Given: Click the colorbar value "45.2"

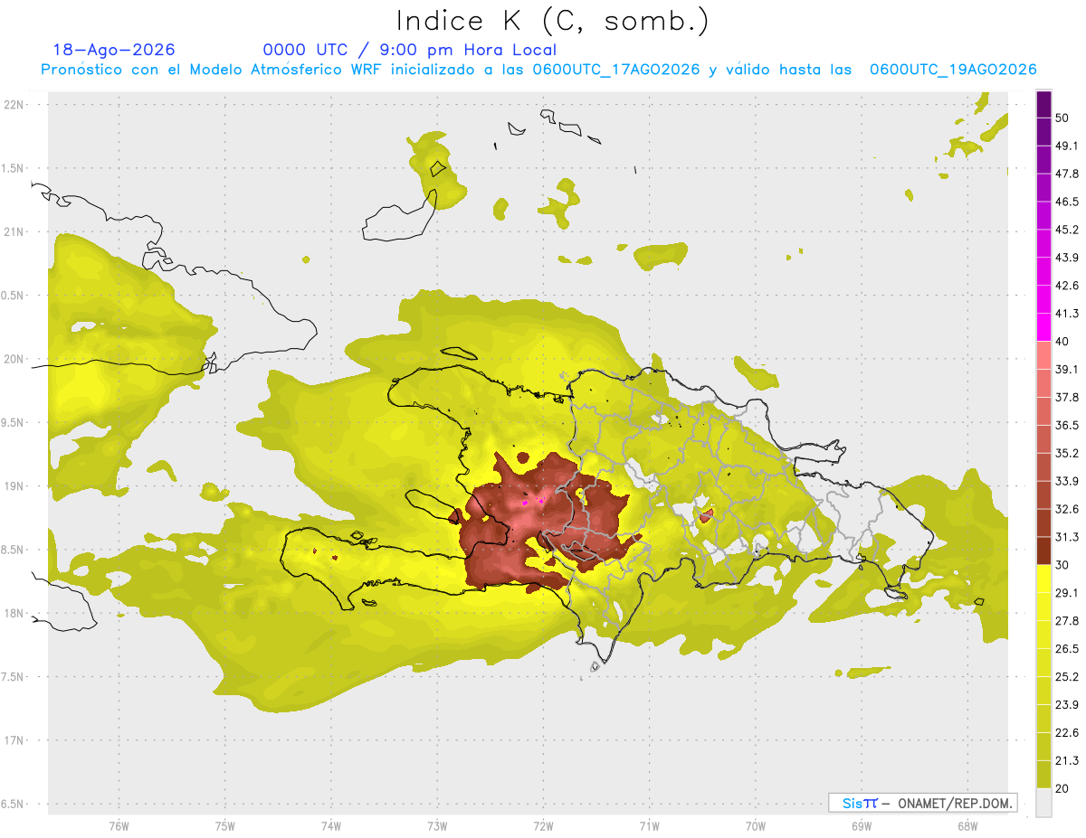Looking at the screenshot, I should pyautogui.click(x=1066, y=230).
